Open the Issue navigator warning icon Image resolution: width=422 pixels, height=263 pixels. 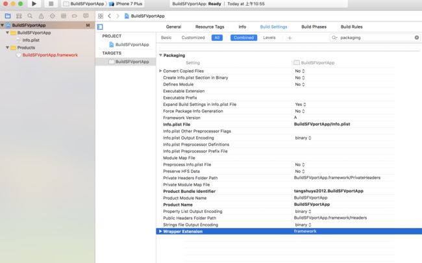coord(41,16)
